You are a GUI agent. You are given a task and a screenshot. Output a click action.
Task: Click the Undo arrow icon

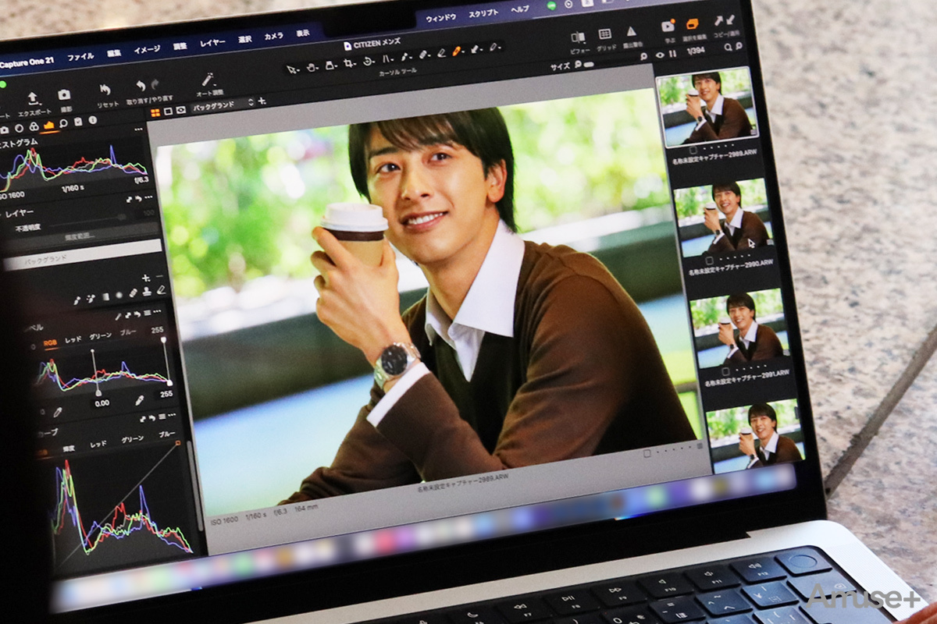click(x=141, y=86)
